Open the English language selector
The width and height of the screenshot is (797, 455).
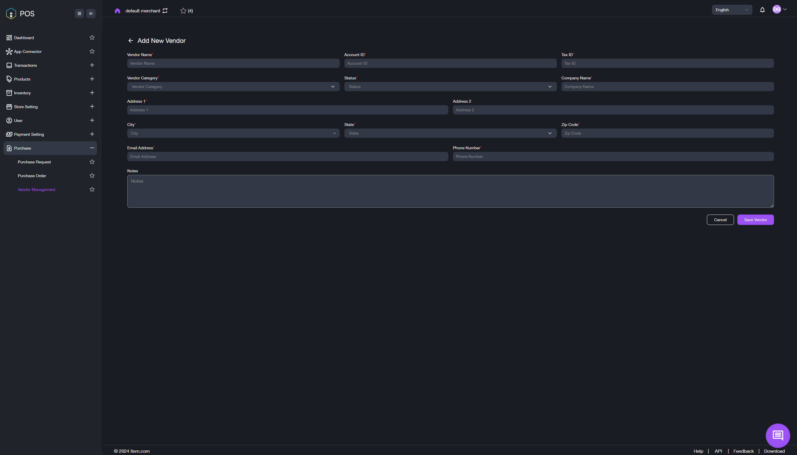click(x=732, y=10)
